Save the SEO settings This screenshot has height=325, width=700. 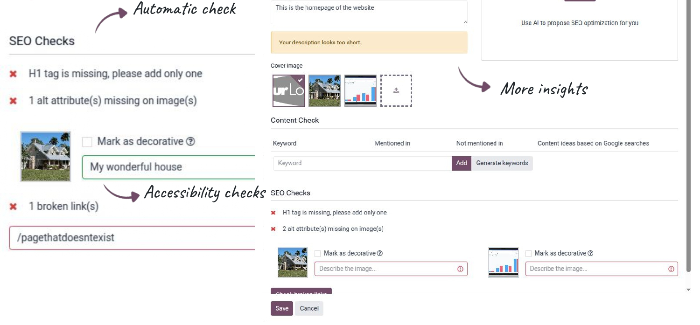[281, 308]
